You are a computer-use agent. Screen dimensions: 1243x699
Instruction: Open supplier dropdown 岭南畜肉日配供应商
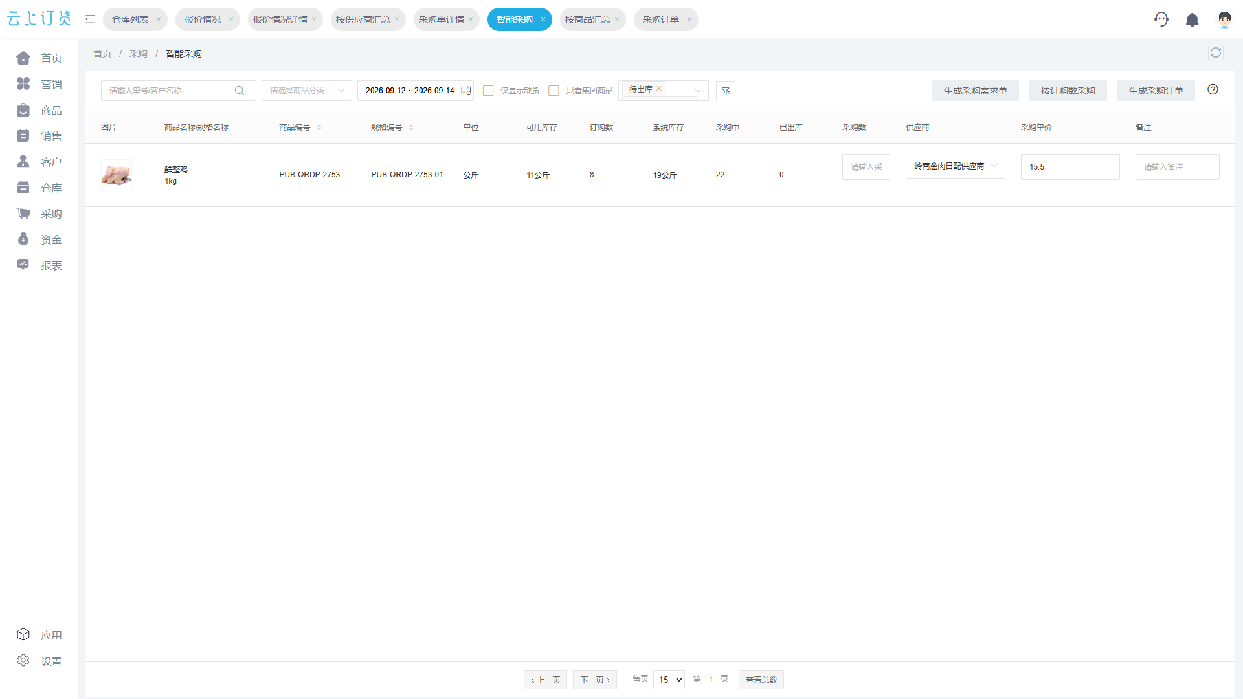point(955,166)
